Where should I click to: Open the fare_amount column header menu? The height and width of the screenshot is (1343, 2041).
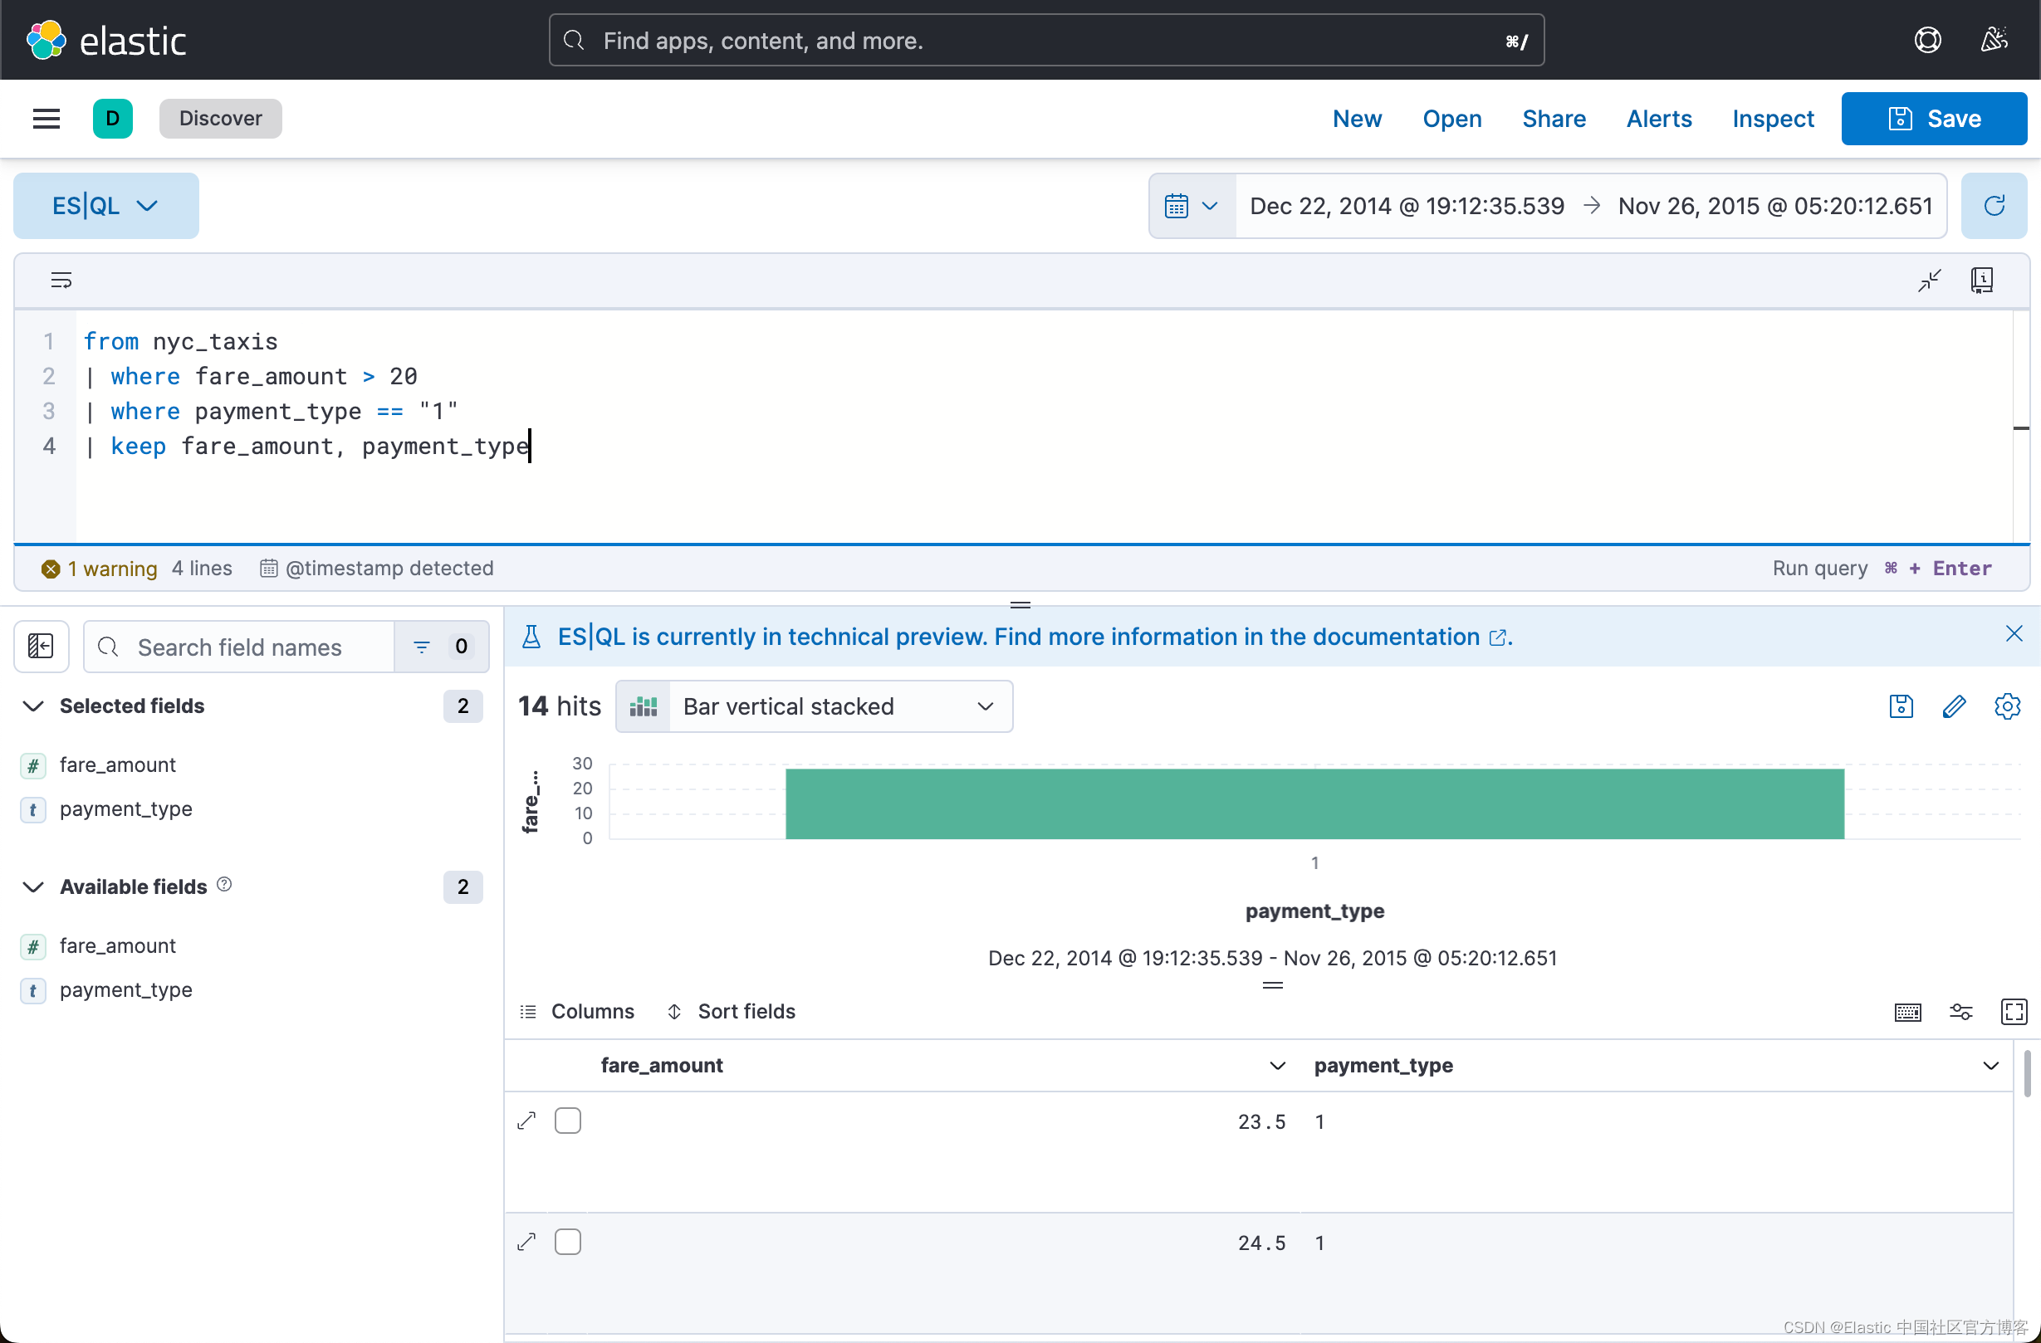tap(1276, 1065)
